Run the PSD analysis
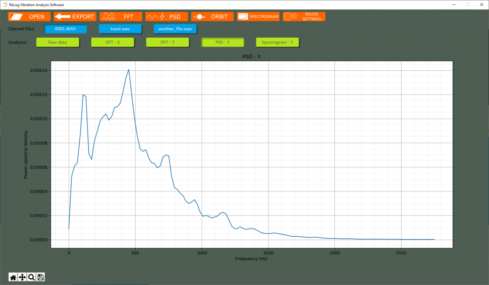The width and height of the screenshot is (489, 285). point(167,17)
